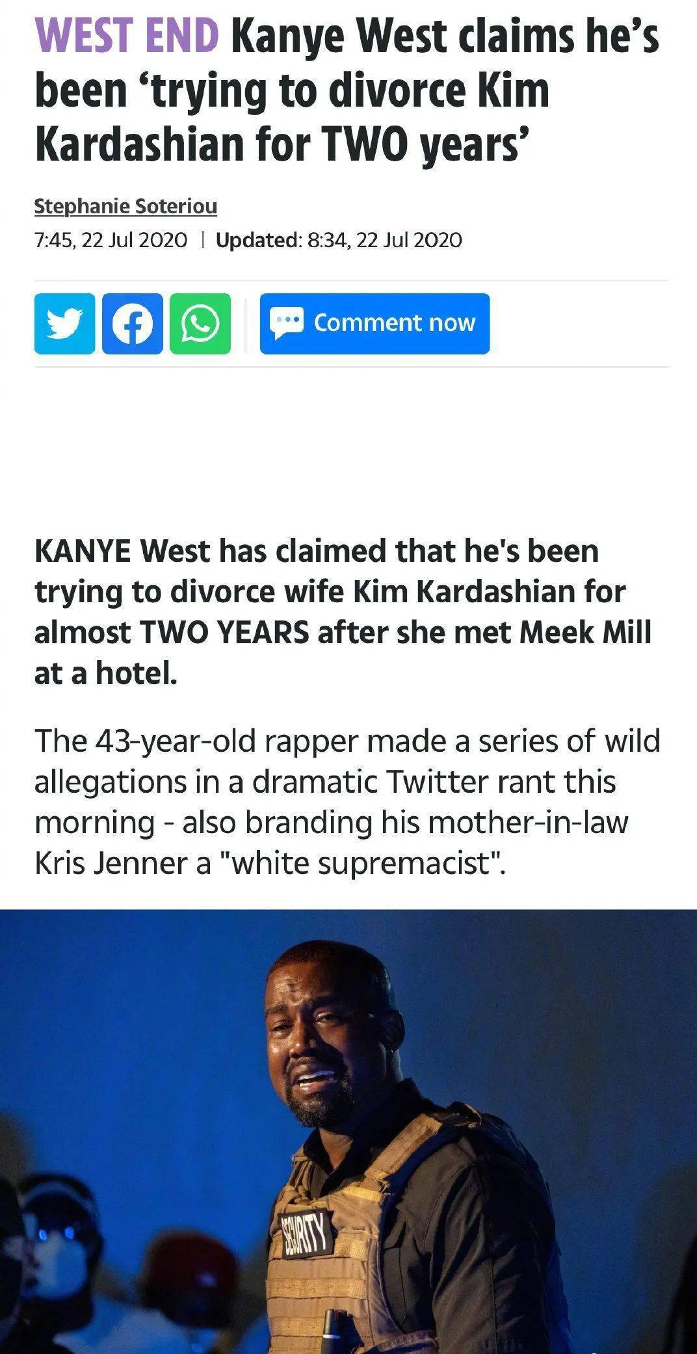
Task: Click the 7:45, 22 Jul 2020 publish time
Action: tap(111, 240)
